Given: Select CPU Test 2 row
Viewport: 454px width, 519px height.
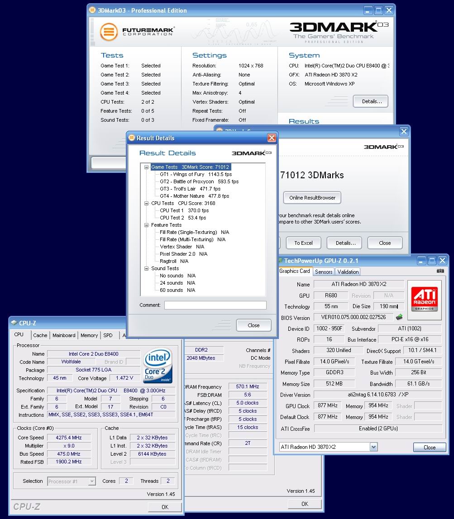Looking at the screenshot, I should click(183, 218).
